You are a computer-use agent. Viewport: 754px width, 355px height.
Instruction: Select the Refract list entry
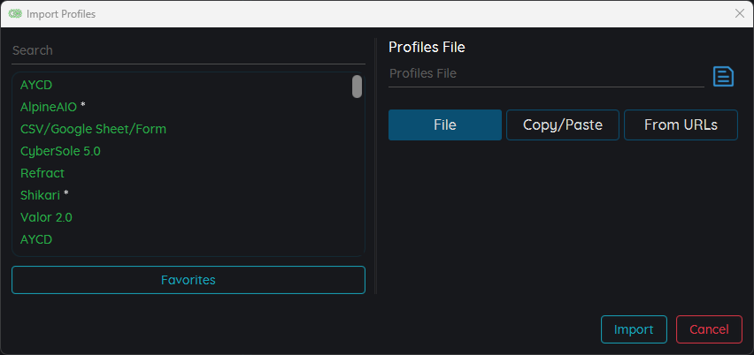[42, 173]
